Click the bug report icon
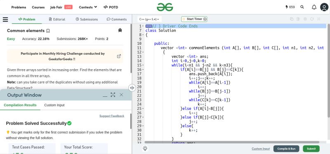 (120, 30)
